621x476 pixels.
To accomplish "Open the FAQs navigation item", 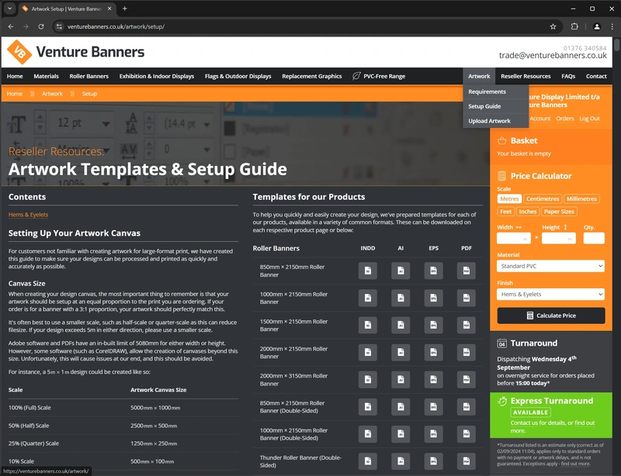I will pos(568,77).
